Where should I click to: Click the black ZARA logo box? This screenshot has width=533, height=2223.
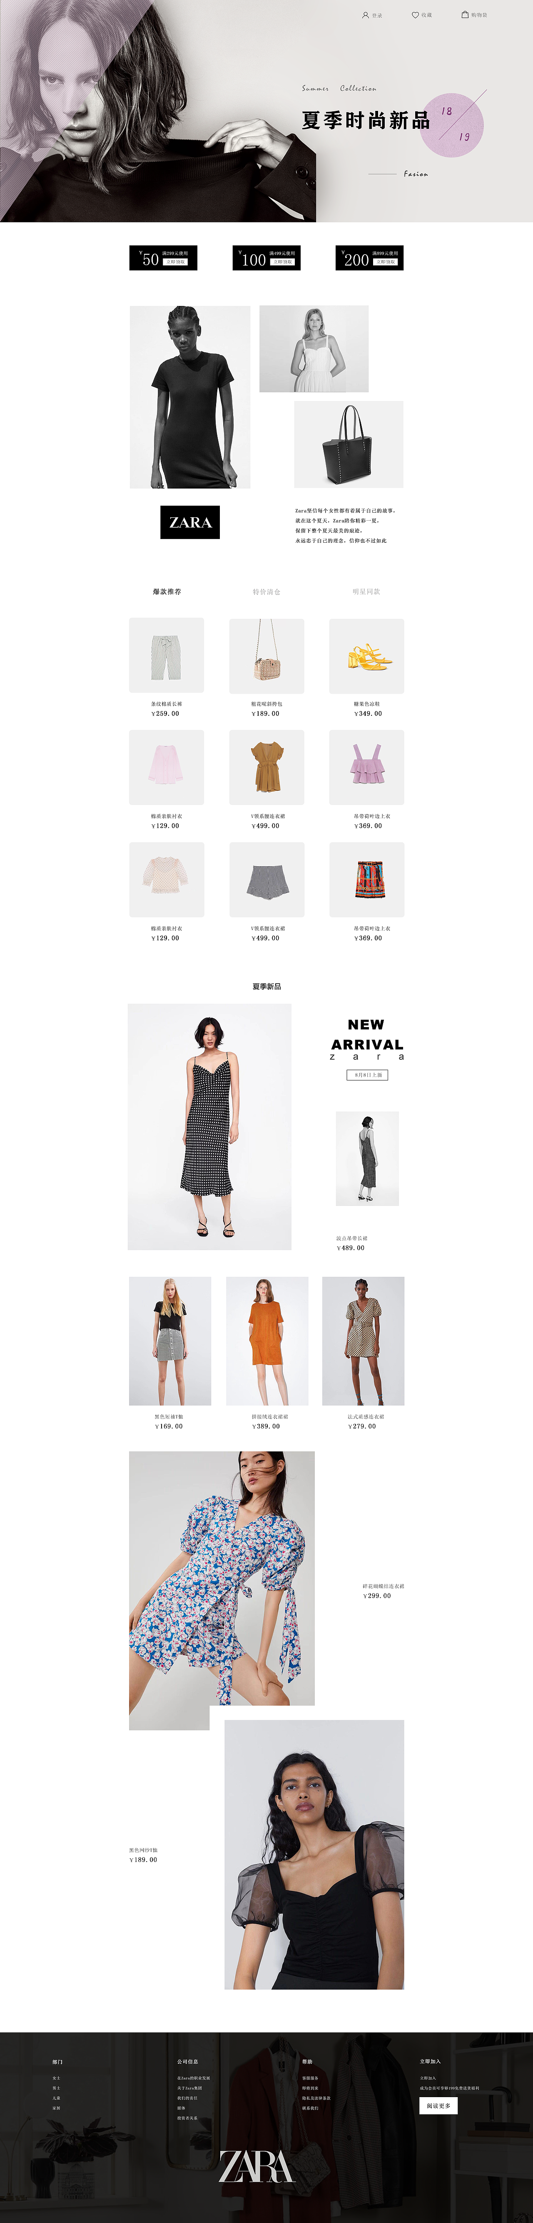click(190, 522)
